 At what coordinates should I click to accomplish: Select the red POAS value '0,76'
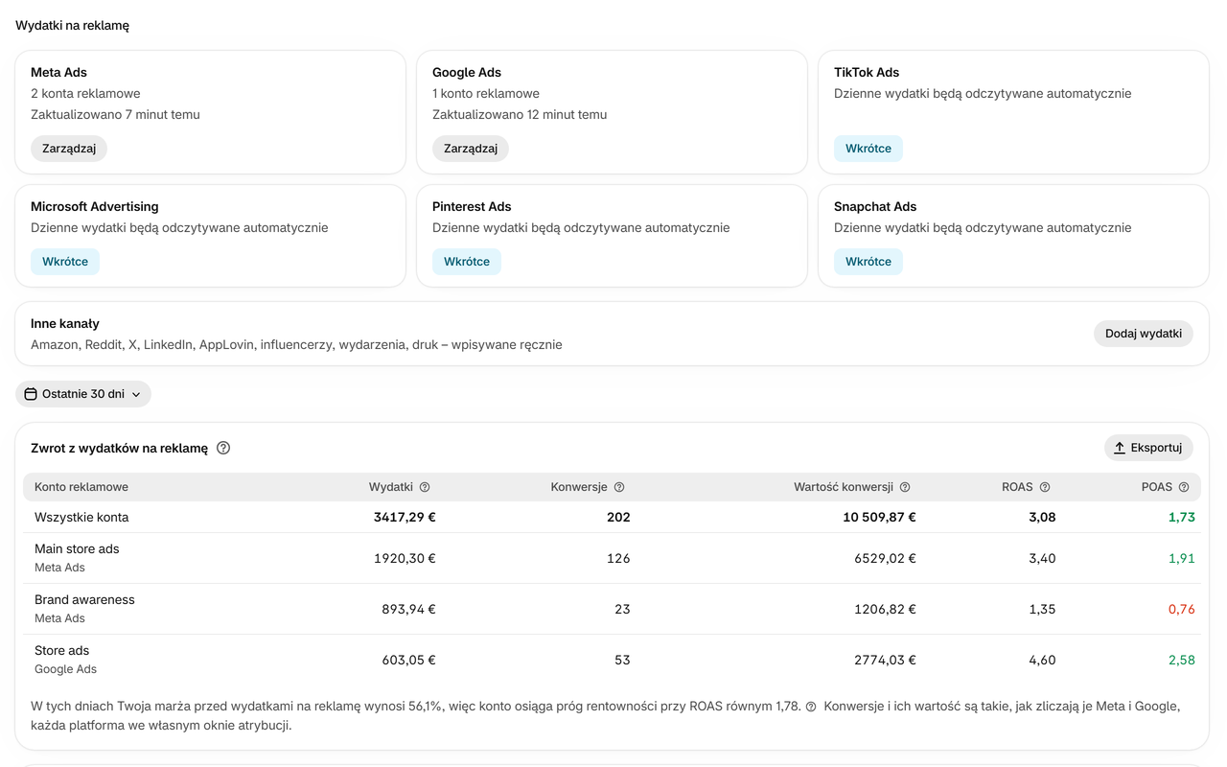(x=1182, y=609)
